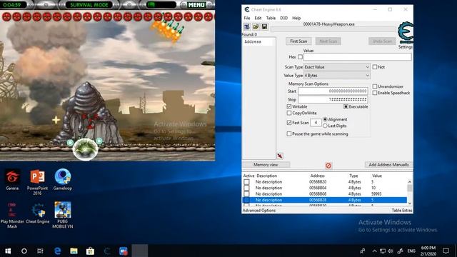Open the Garena desktop shortcut
457x257 pixels.
pos(12,180)
